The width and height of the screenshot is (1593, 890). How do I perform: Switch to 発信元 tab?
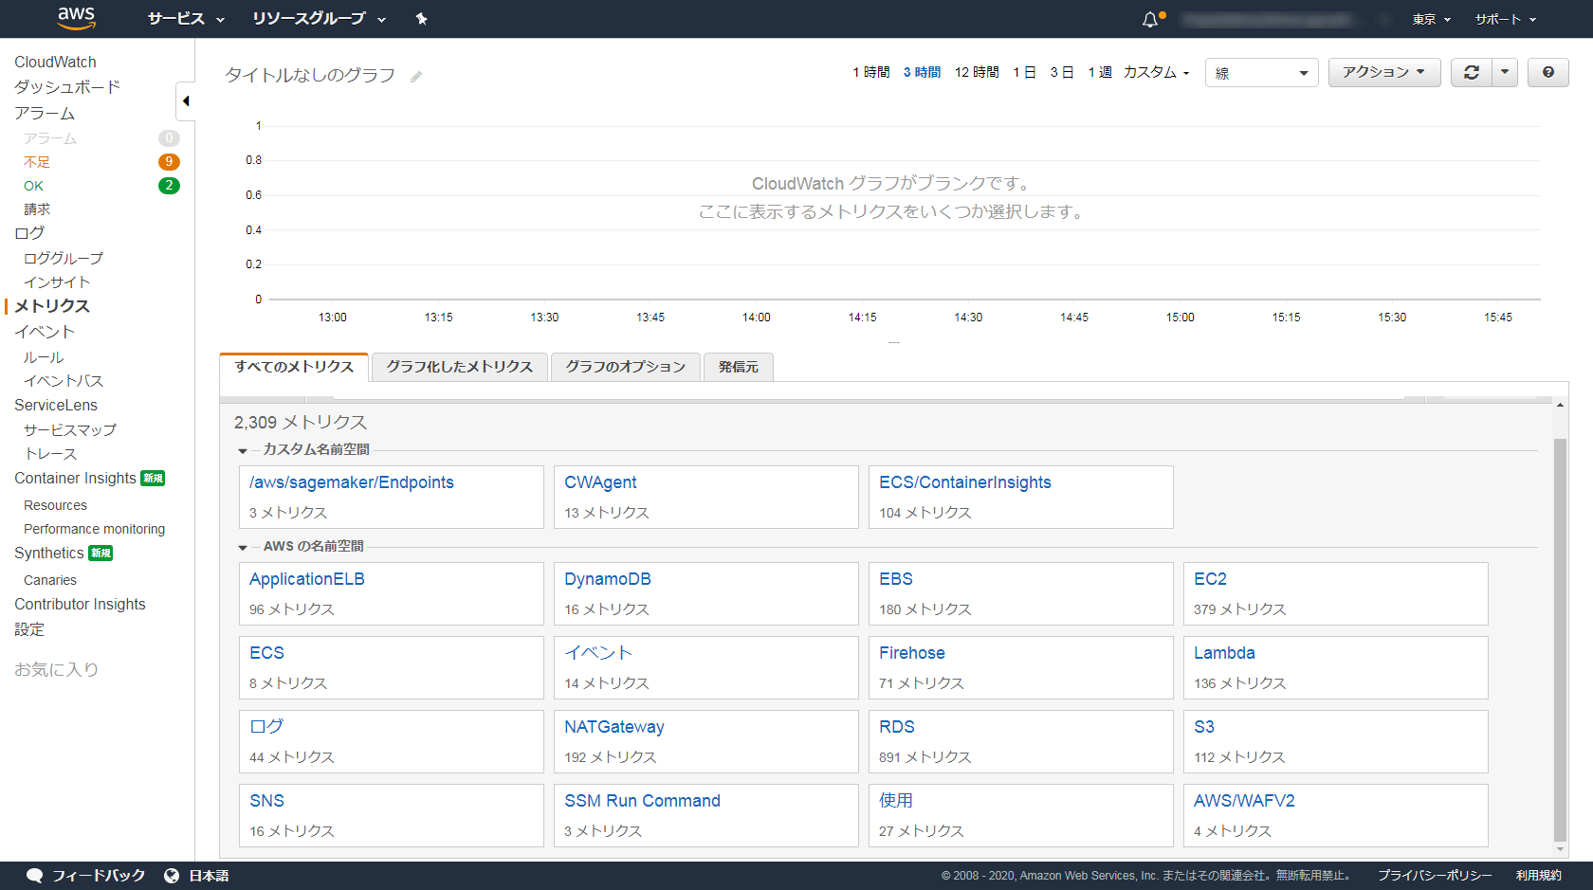tap(739, 367)
